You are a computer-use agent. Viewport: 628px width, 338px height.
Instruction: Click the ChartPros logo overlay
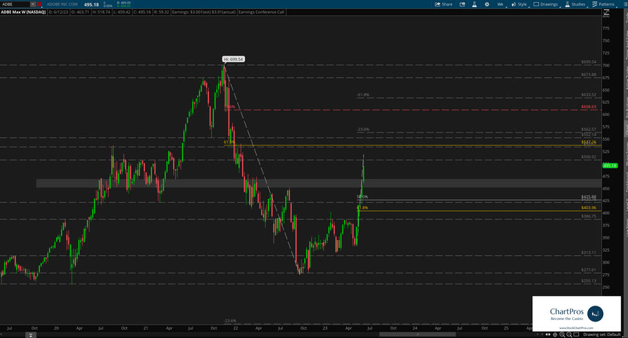pos(577,313)
